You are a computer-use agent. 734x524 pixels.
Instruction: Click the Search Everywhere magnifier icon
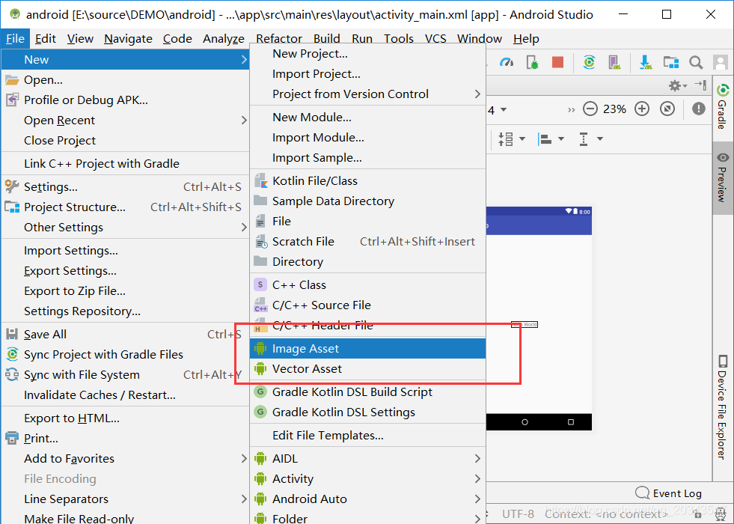[x=696, y=62]
